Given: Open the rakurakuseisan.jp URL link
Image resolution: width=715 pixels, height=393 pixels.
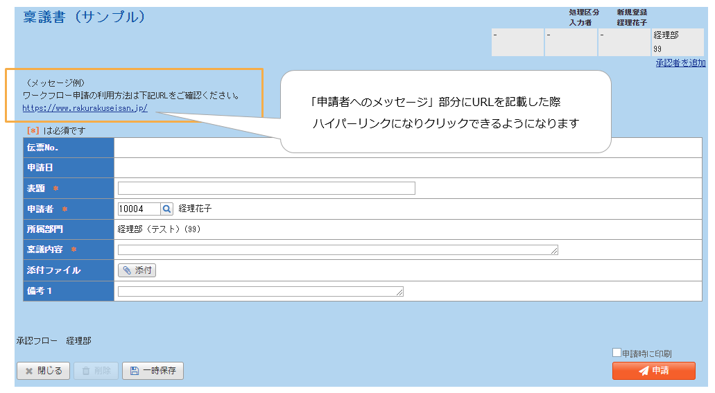Looking at the screenshot, I should click(85, 108).
